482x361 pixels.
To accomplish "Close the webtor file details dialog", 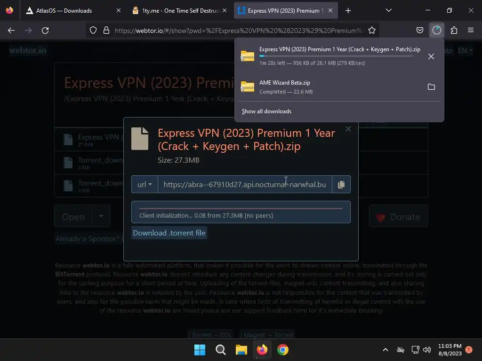I will (x=348, y=129).
